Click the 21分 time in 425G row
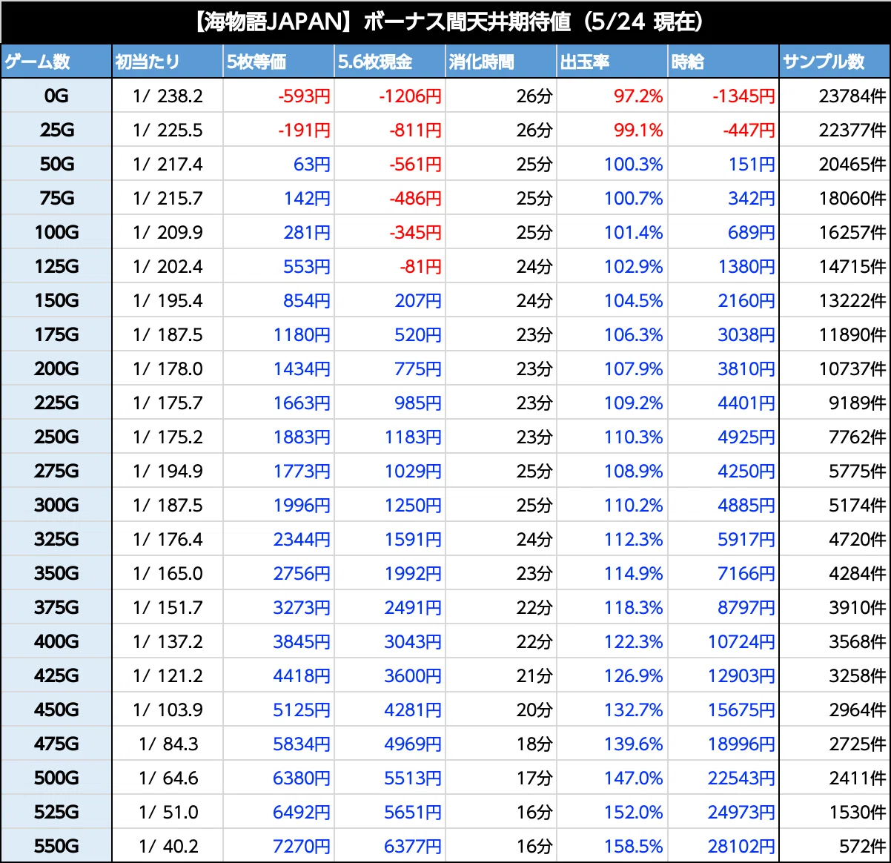The image size is (891, 863). coord(534,675)
